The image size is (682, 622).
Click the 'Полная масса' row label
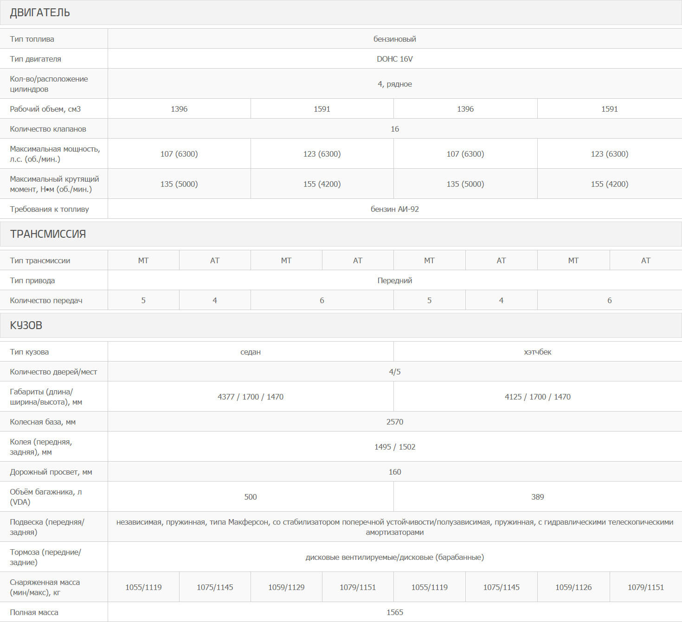[x=34, y=612]
